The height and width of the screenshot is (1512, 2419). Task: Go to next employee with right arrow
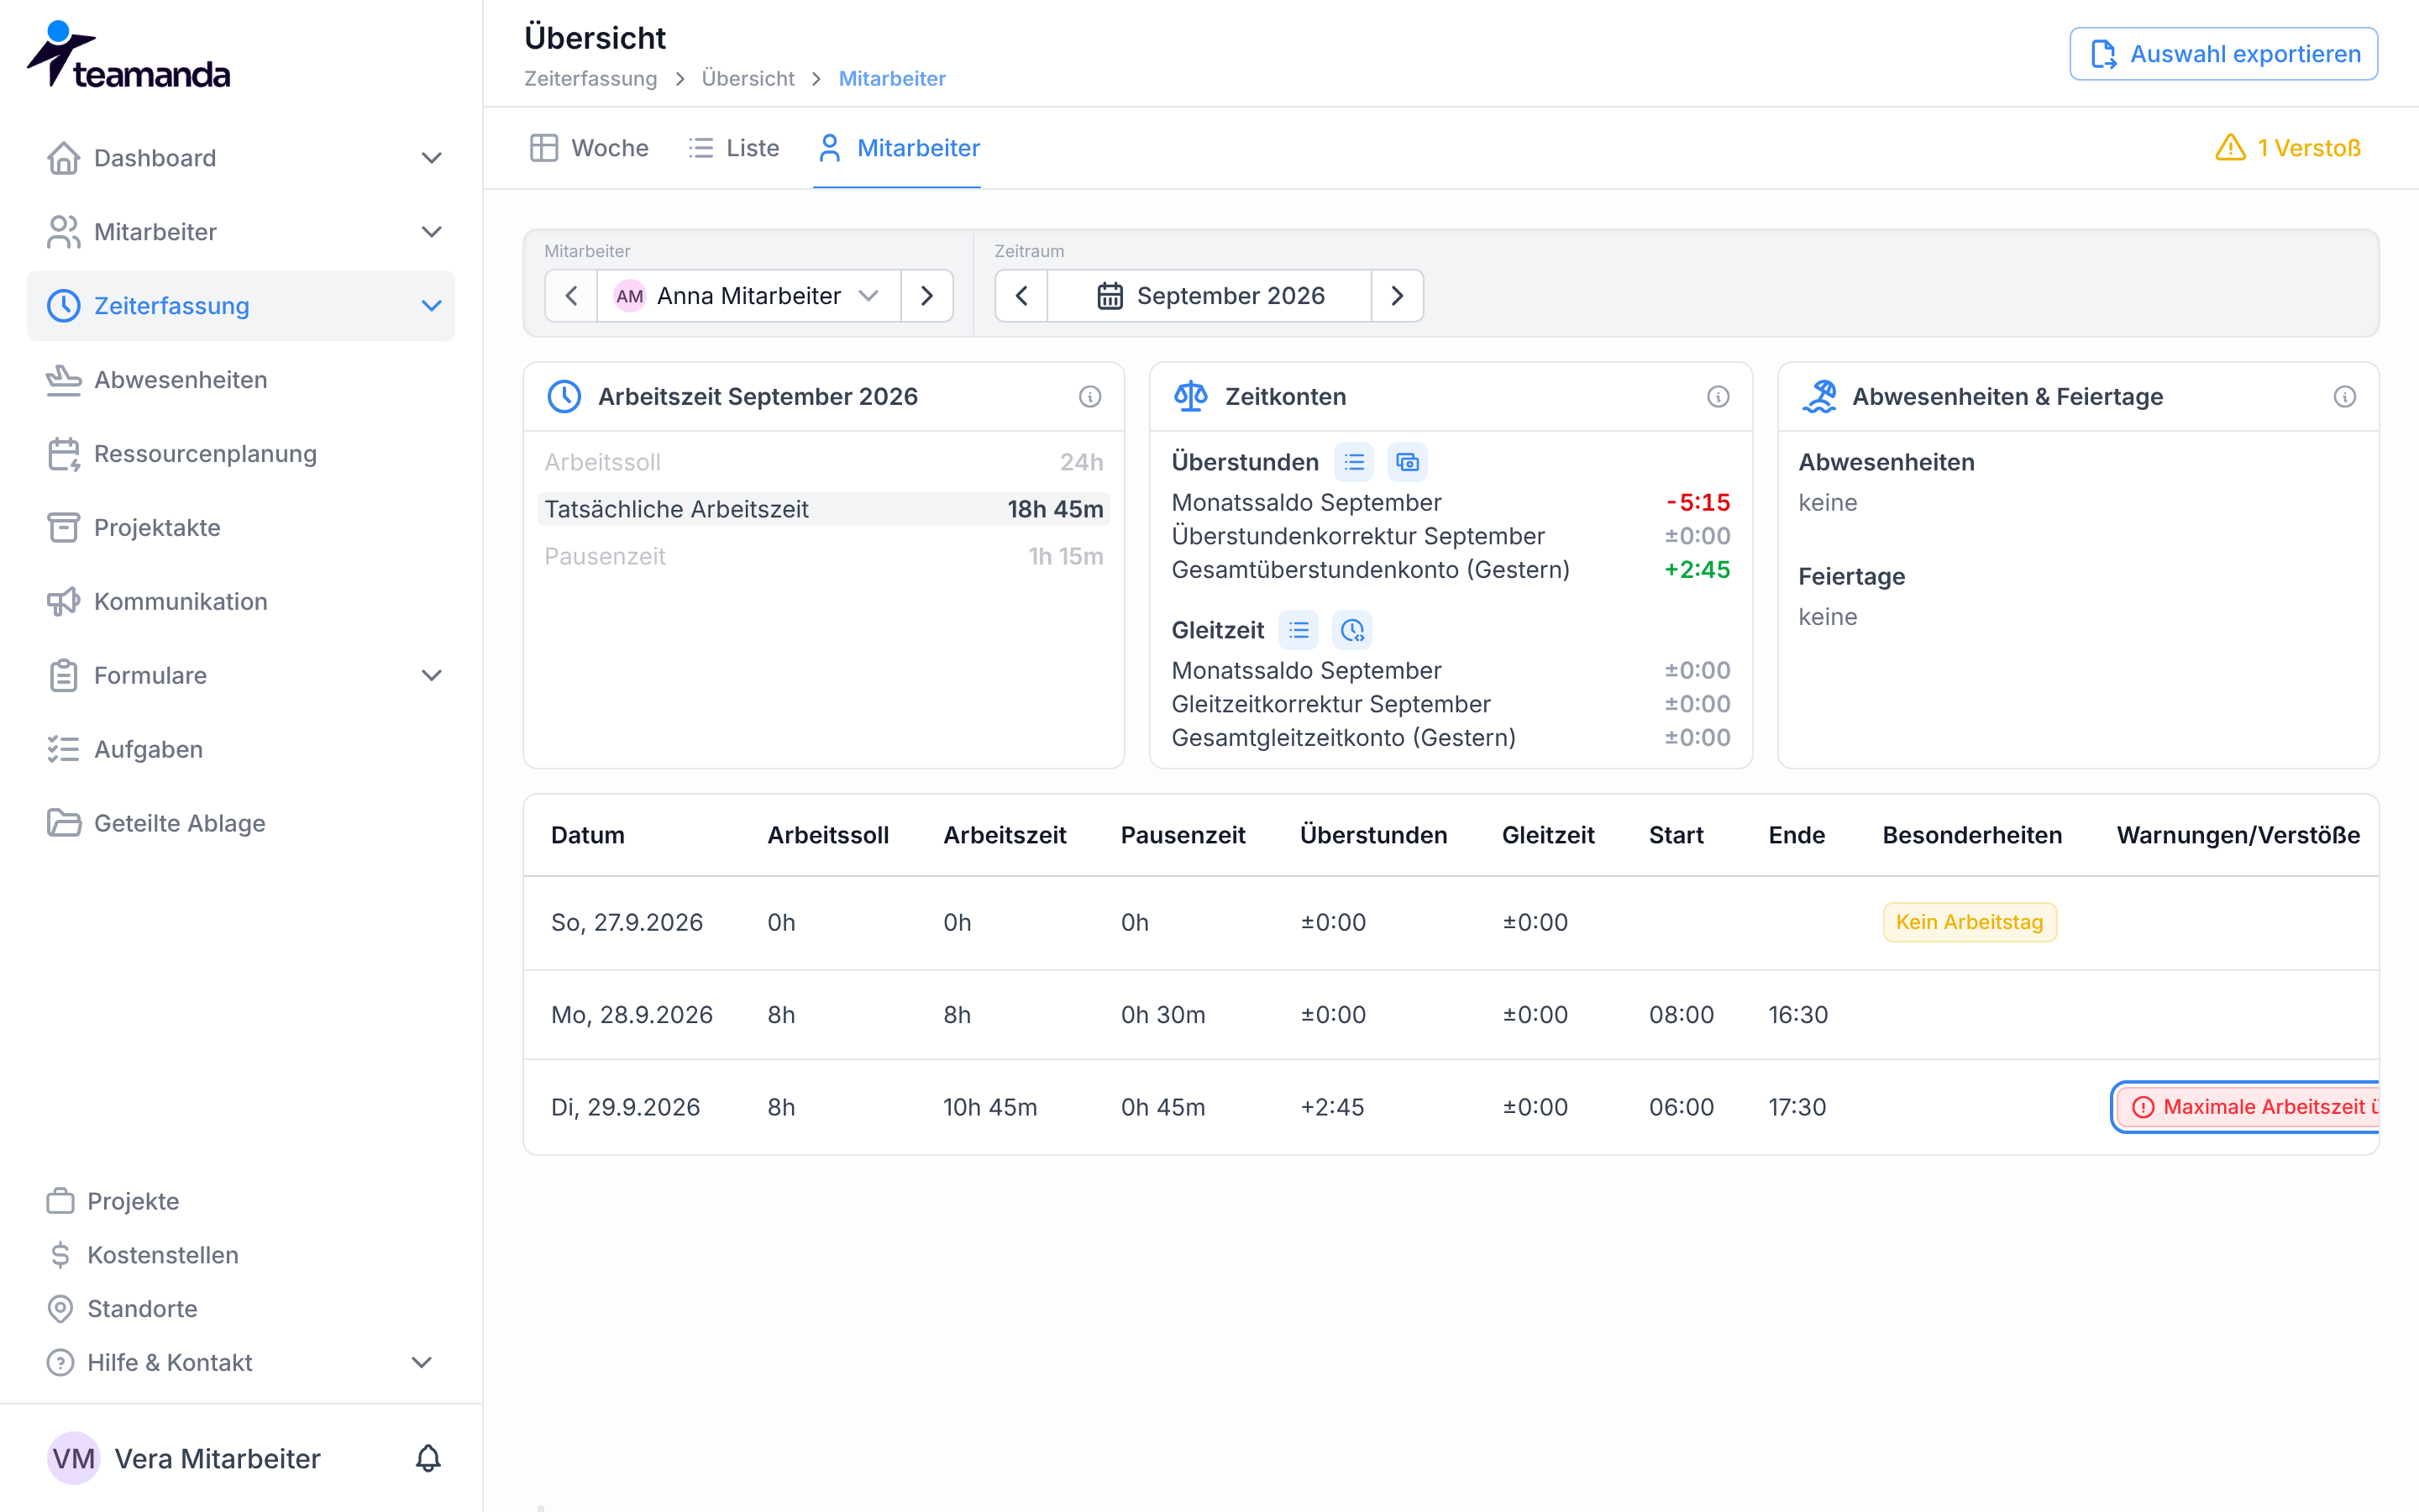[x=926, y=296]
